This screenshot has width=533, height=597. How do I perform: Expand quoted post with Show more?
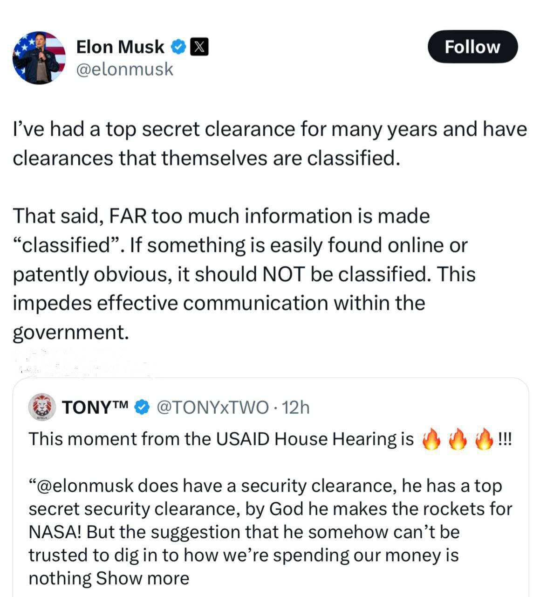pyautogui.click(x=143, y=578)
